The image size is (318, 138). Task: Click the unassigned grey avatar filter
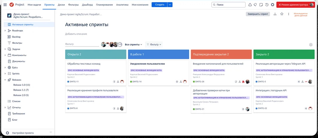(120, 44)
